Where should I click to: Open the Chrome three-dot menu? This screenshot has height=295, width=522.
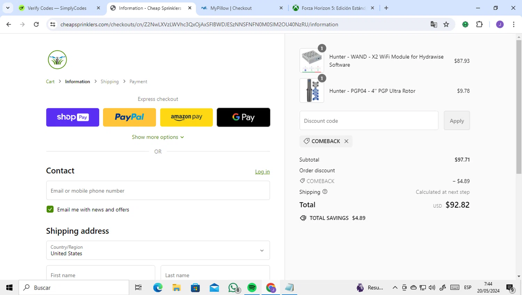coord(514,24)
